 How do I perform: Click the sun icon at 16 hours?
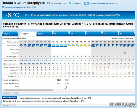coord(81,45)
